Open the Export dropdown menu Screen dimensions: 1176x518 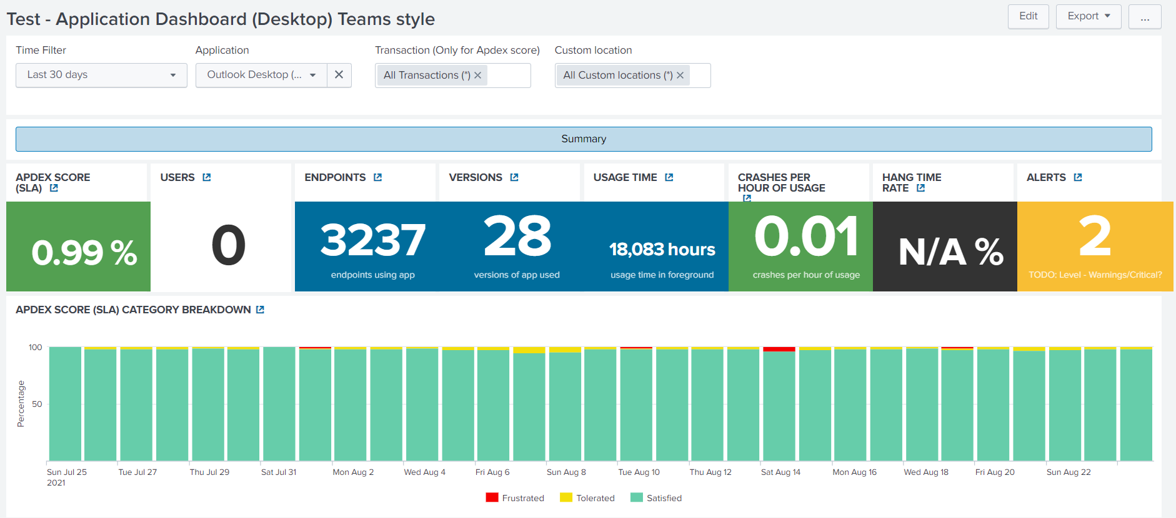1089,16
